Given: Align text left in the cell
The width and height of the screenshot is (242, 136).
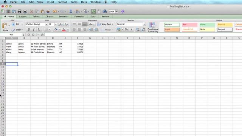Looking at the screenshot, I should coord(74,29).
